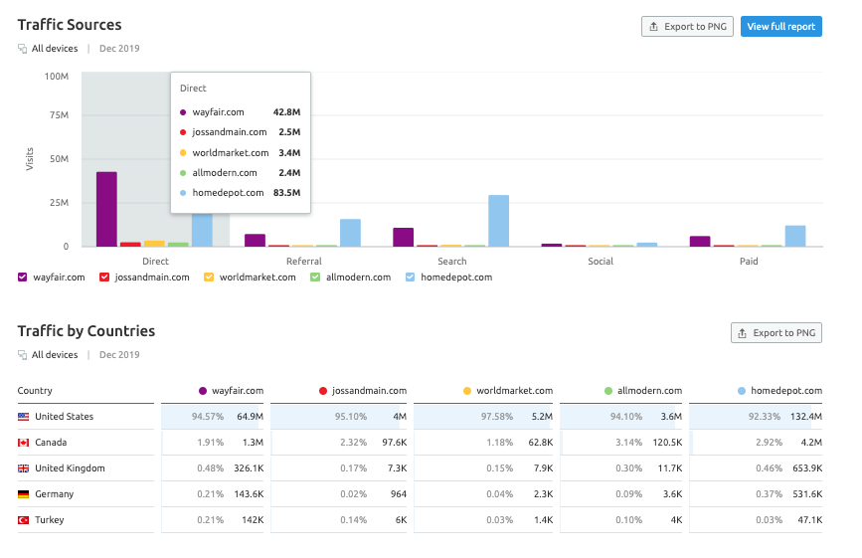Click the homedepot.com Search bar
The image size is (862, 558).
pyautogui.click(x=498, y=221)
